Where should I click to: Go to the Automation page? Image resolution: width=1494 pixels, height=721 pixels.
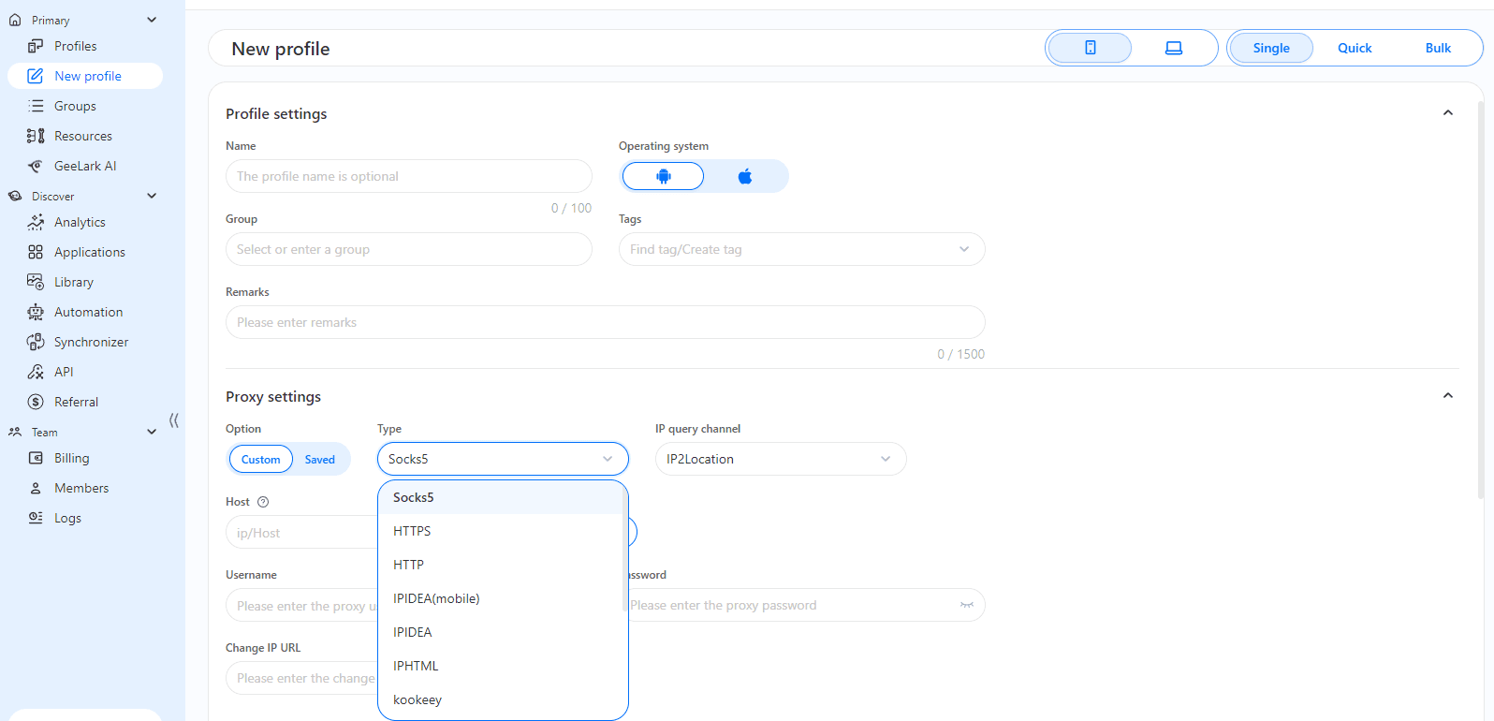click(x=88, y=312)
